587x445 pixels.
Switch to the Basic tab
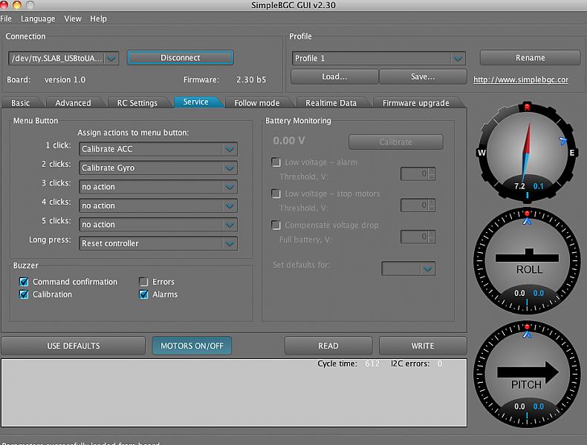tap(21, 103)
